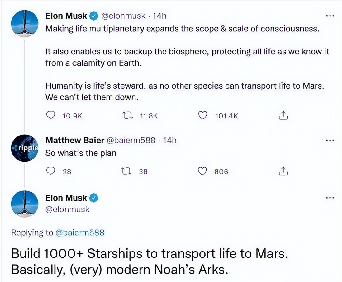The height and width of the screenshot is (282, 342).
Task: Click Elon Musk's rocket avatar on top tweet
Action: coord(25,24)
